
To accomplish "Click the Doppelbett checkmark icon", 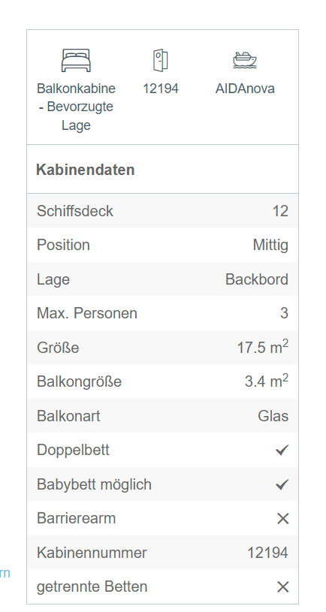I will pyautogui.click(x=282, y=450).
